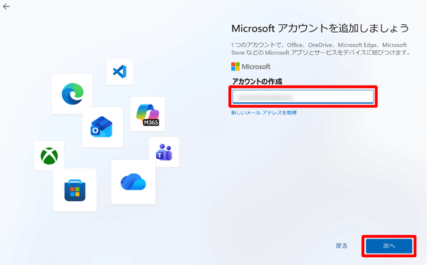Click the Microsoft アカウントを追加しましょう title

320,28
